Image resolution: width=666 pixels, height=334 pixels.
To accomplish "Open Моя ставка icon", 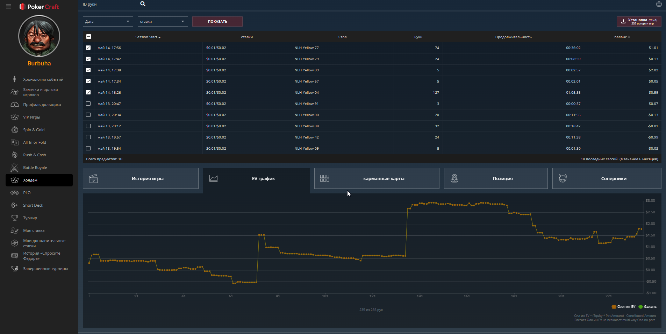I will click(14, 230).
